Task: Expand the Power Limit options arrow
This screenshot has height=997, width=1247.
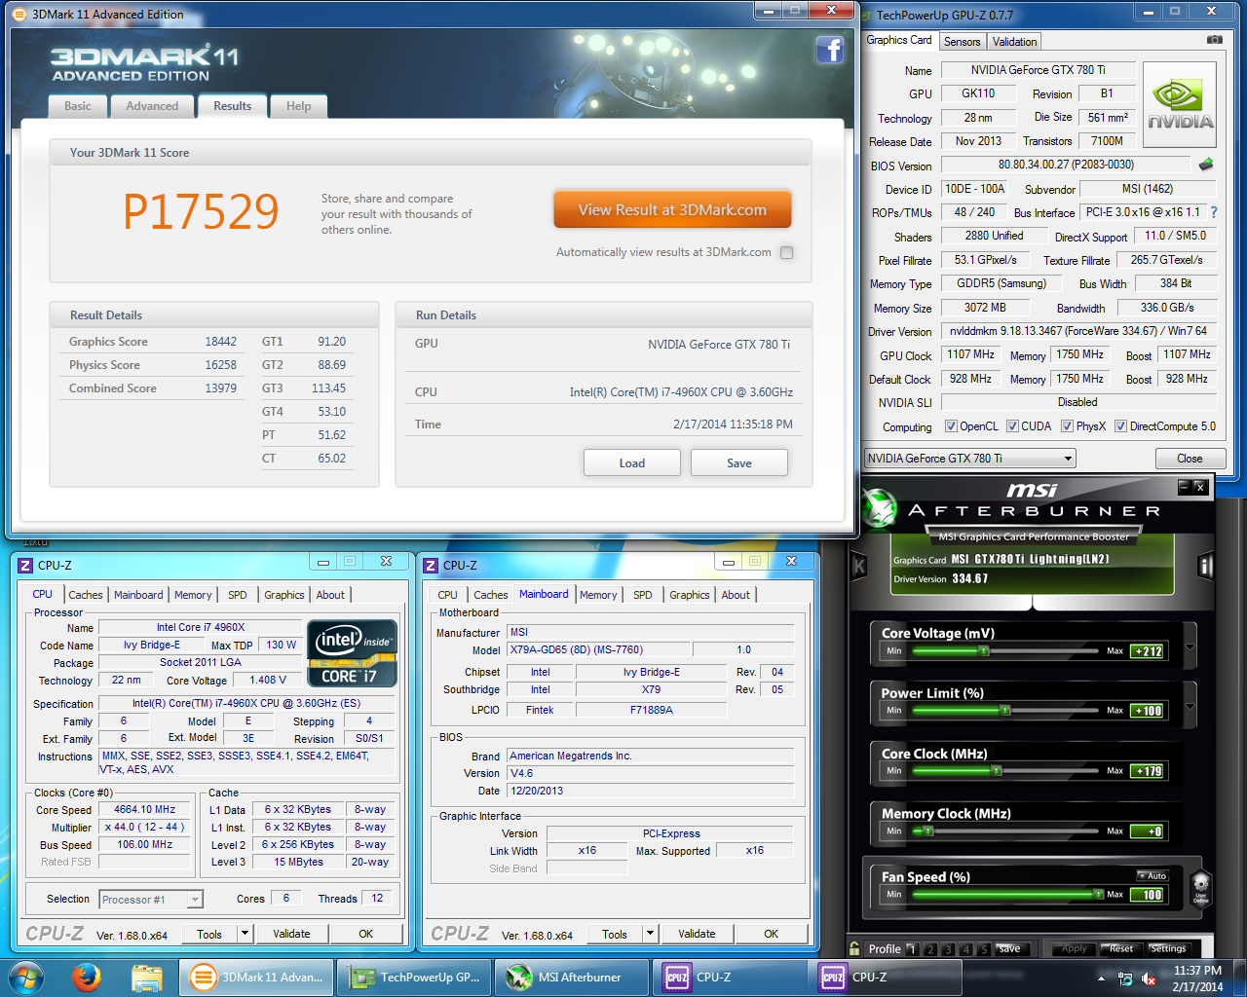Action: pyautogui.click(x=1190, y=708)
